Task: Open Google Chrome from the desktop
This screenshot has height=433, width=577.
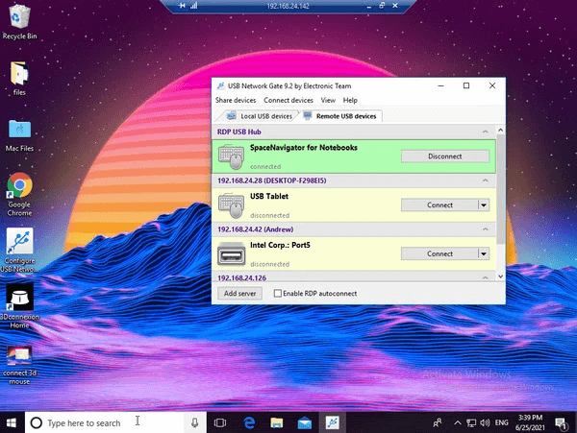Action: tap(19, 187)
